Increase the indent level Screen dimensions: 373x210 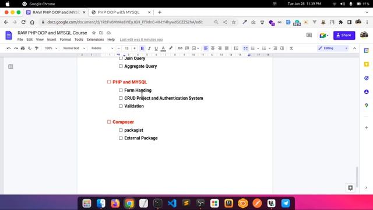[x=282, y=48]
